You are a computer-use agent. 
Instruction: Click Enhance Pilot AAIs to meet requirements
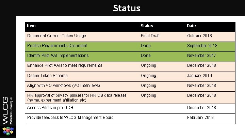pos(65,65)
